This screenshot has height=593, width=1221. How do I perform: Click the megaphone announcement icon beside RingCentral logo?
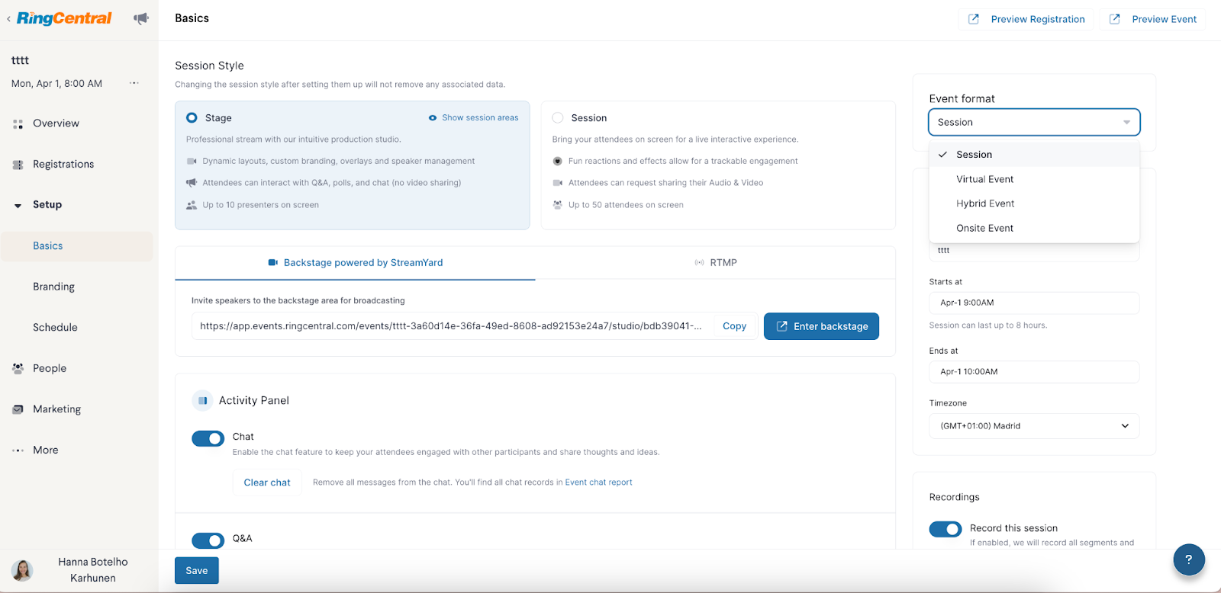140,18
